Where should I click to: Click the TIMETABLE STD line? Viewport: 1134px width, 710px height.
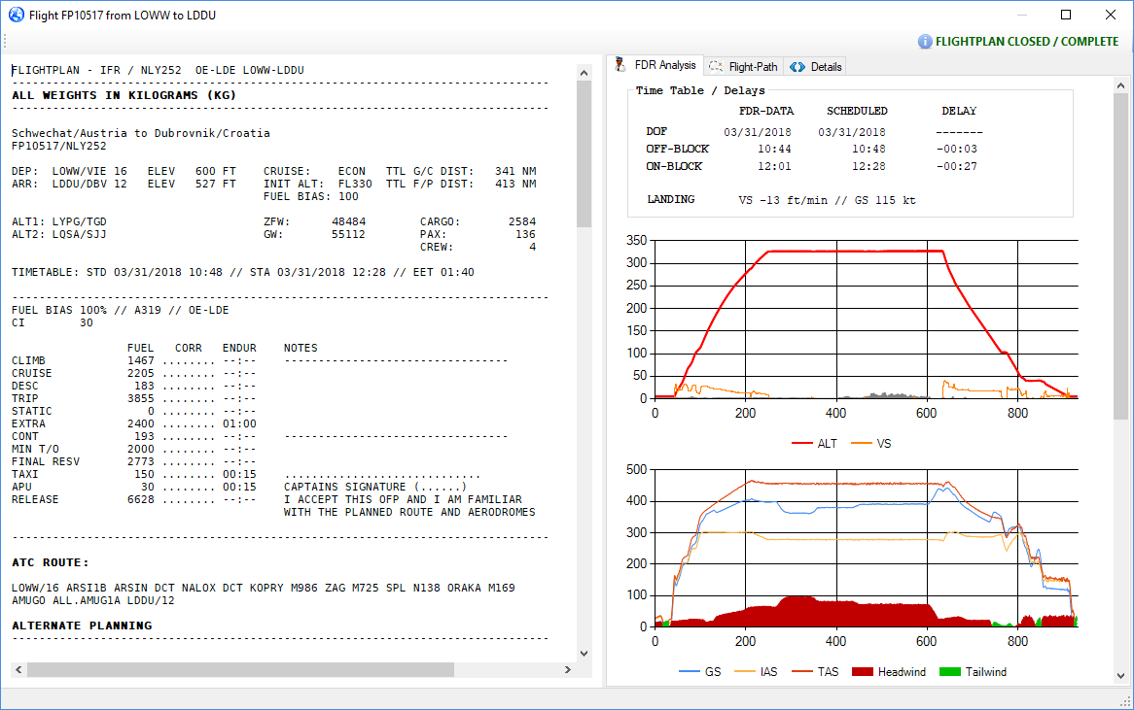tap(243, 272)
